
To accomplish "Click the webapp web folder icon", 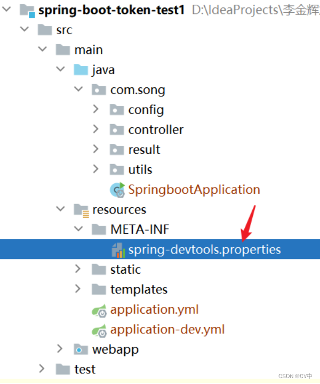I will [81, 349].
